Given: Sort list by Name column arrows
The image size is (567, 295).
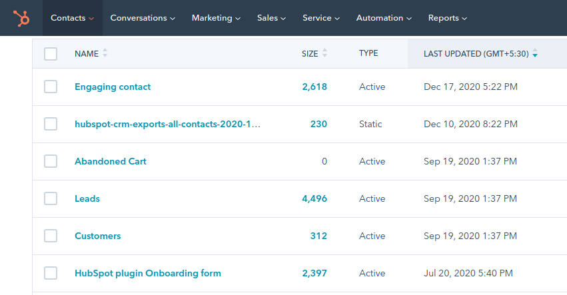Looking at the screenshot, I should coord(105,53).
